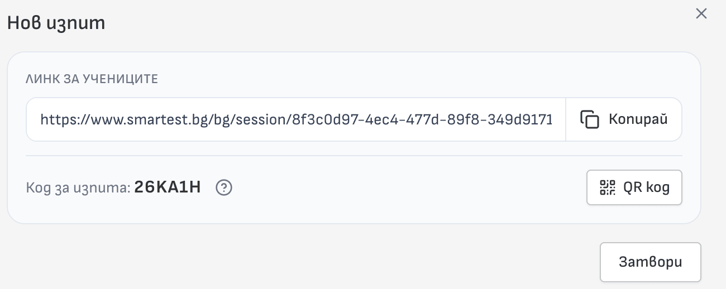Close the dialog with the X icon
The image size is (726, 289).
point(701,14)
